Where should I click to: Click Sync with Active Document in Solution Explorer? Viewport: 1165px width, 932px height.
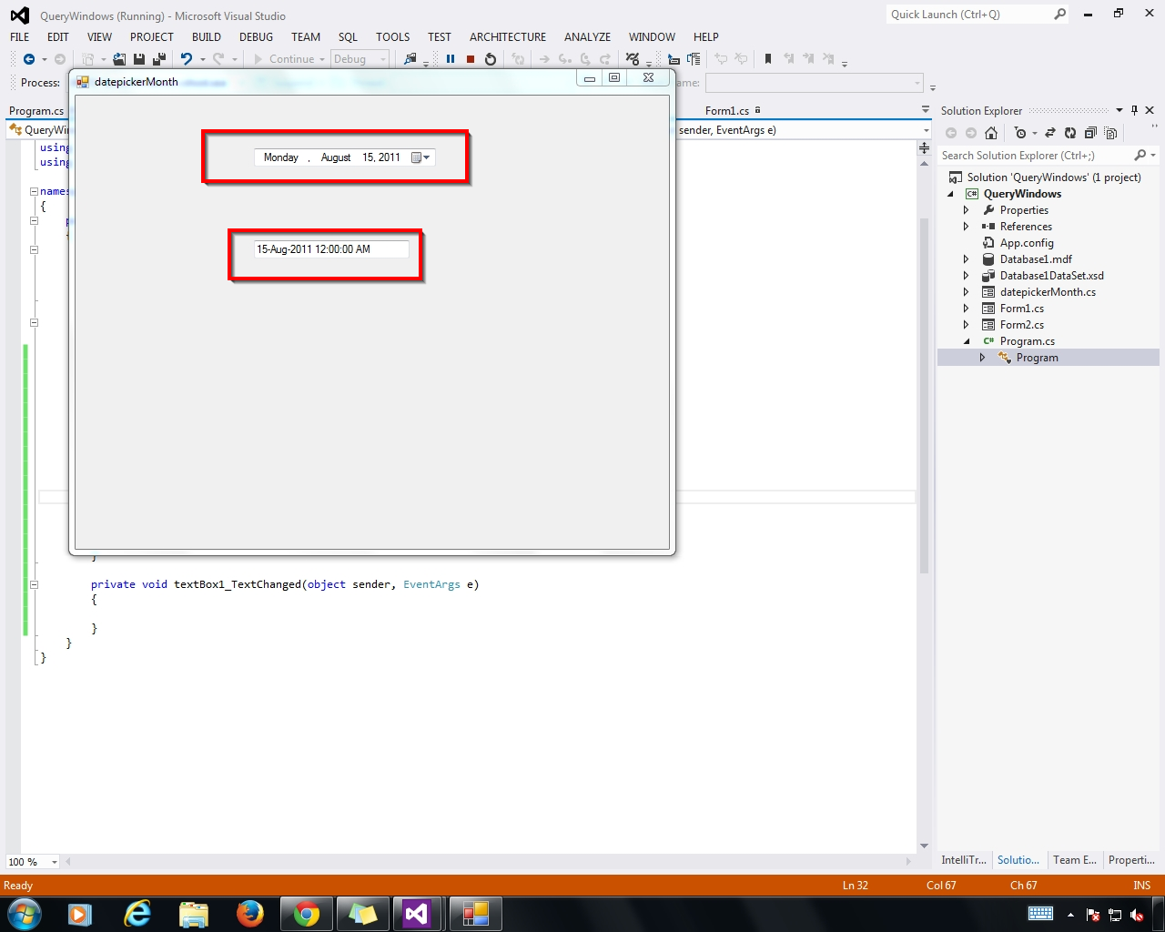(1050, 132)
